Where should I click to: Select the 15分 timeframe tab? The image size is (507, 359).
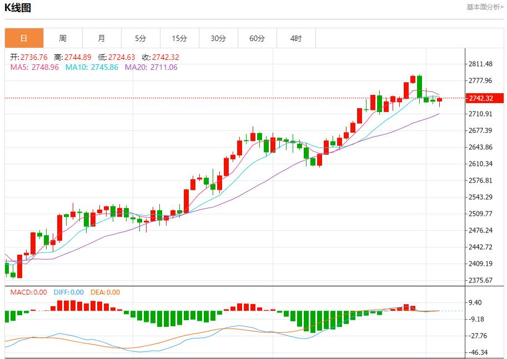coord(179,38)
